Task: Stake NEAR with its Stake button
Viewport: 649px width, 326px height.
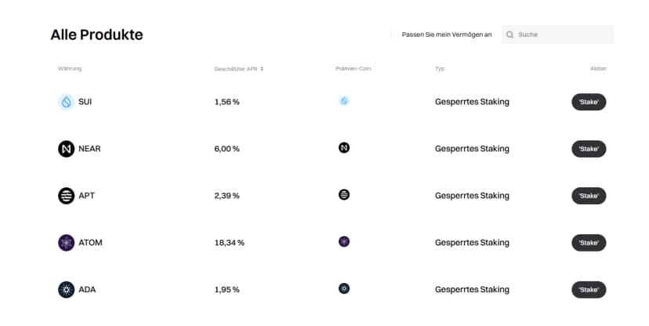Action: (x=589, y=149)
